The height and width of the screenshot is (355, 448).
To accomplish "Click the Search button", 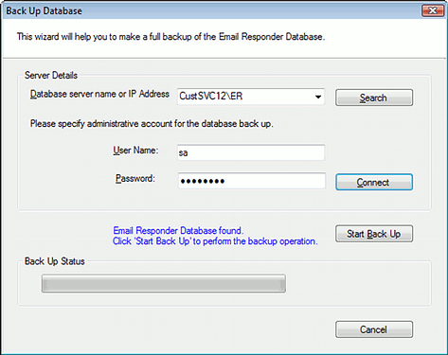I will (x=374, y=98).
